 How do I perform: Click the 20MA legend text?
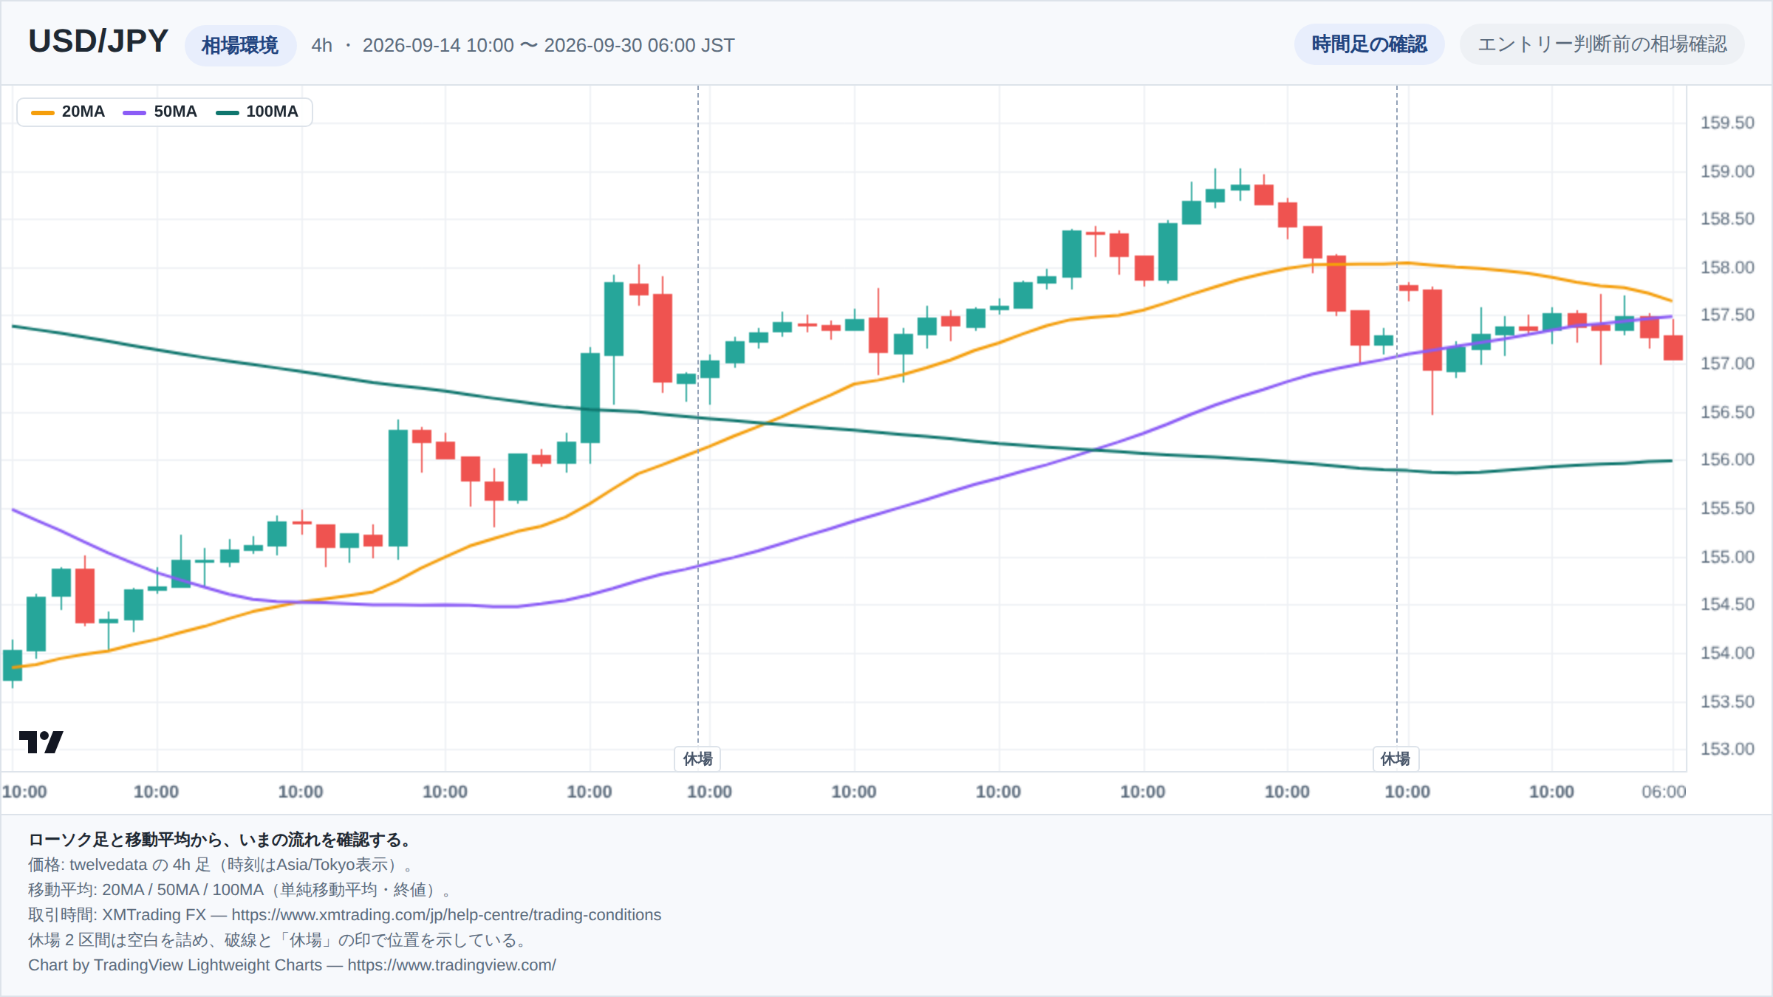point(83,112)
